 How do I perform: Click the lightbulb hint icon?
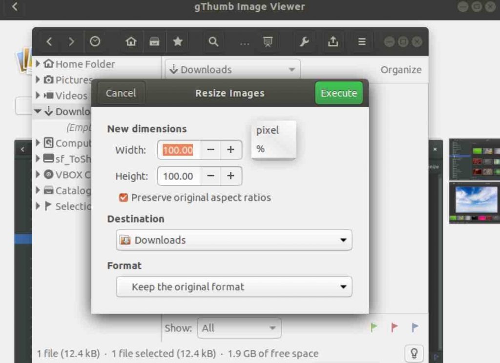pyautogui.click(x=414, y=353)
